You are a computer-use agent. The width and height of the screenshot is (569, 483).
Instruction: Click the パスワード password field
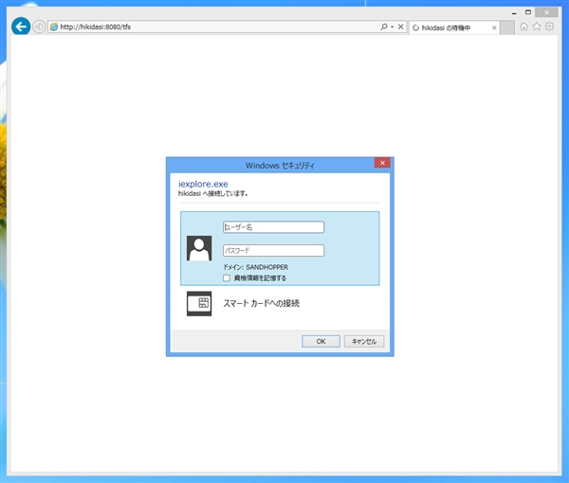tap(274, 250)
